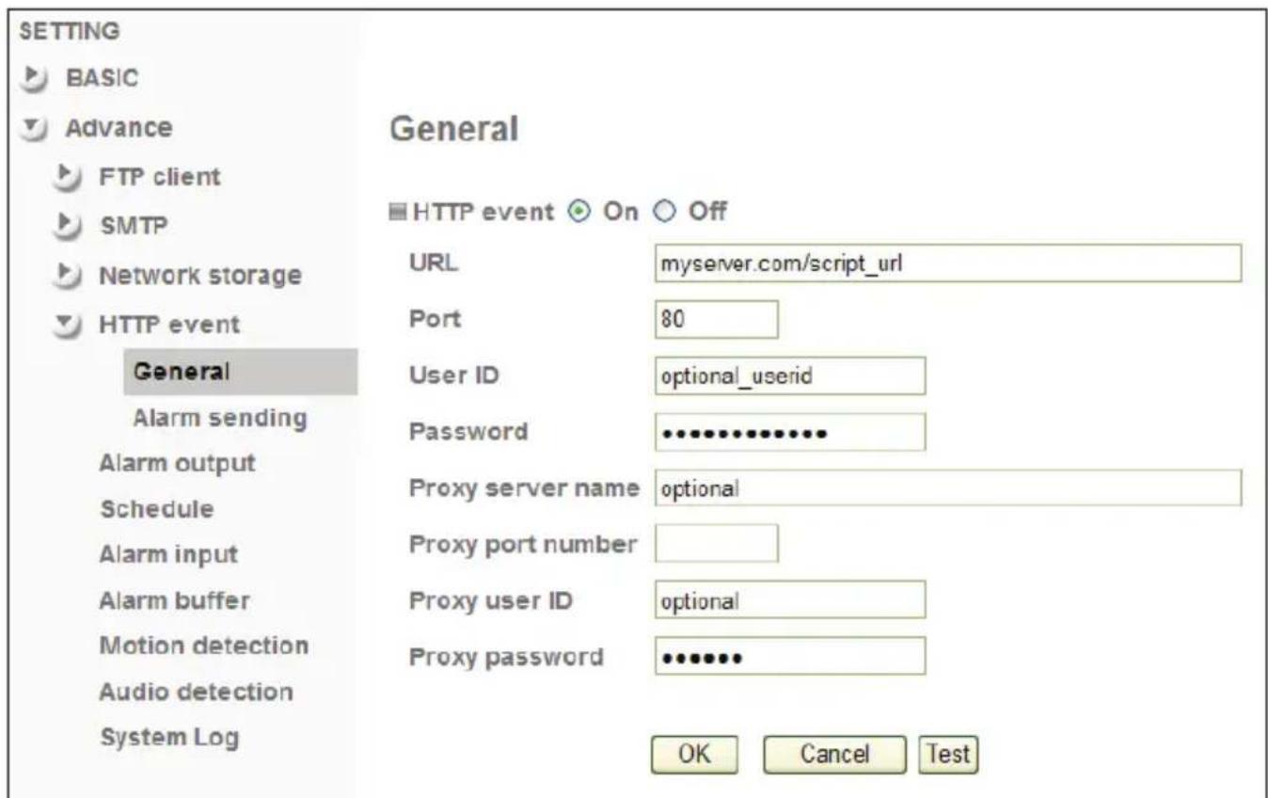The image size is (1268, 798).
Task: Click the FTP client label
Action: pos(159,176)
